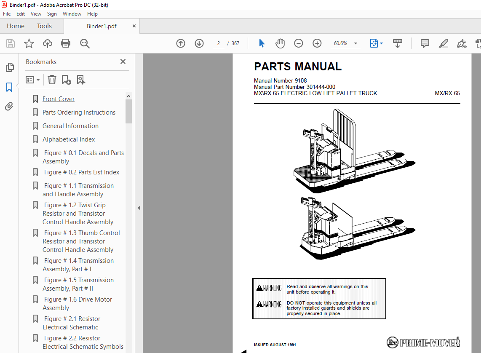Image resolution: width=481 pixels, height=353 pixels.
Task: Click the Manual Number 9108 text
Action: coord(281,80)
